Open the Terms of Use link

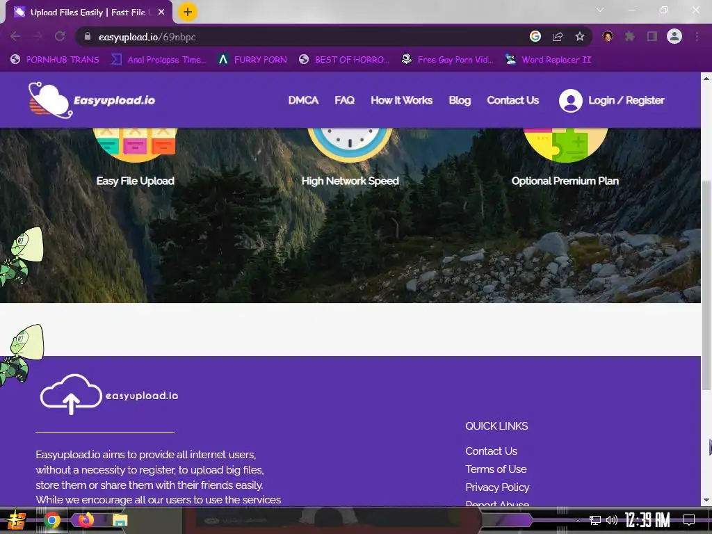point(496,469)
